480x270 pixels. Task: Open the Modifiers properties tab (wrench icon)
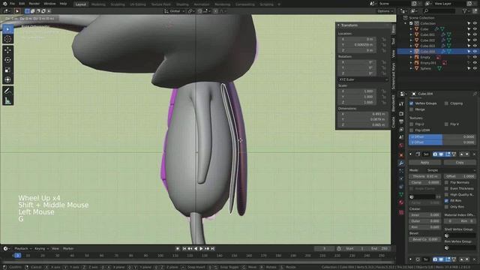pos(401,163)
